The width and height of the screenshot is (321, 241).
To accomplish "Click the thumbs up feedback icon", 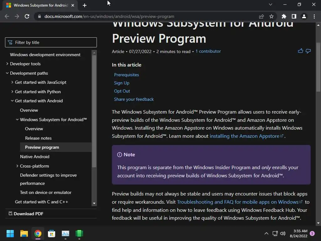I will click(x=300, y=51).
